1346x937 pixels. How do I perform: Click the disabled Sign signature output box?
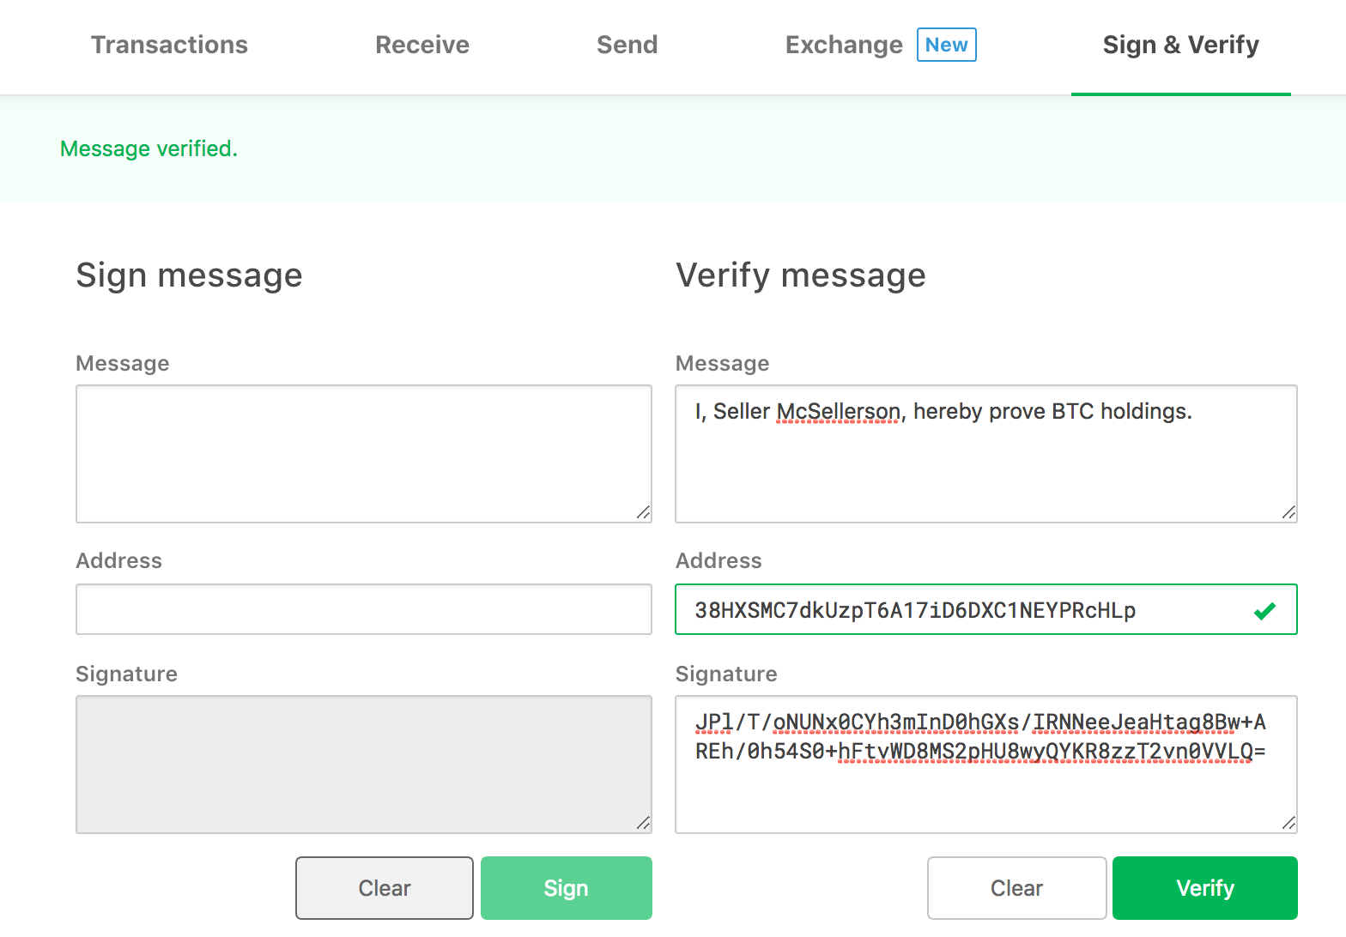click(363, 764)
